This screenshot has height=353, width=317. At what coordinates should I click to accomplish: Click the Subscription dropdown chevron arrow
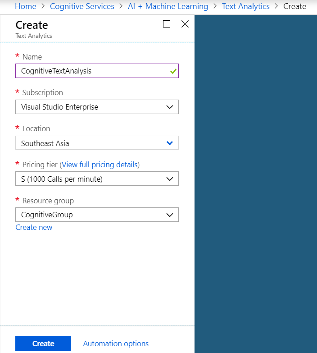170,107
